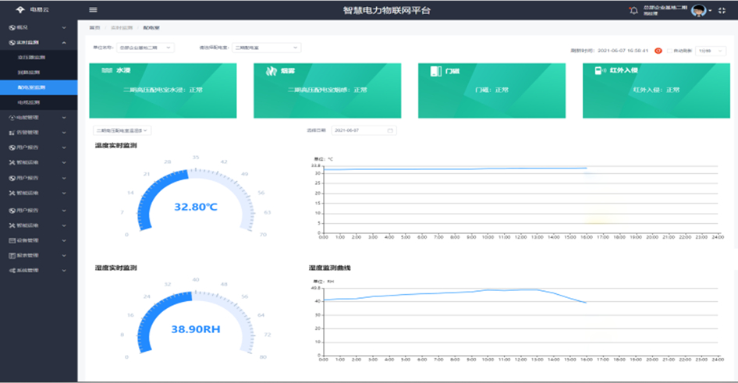This screenshot has height=383, width=738.
Task: Click the user avatar picture
Action: click(x=699, y=10)
